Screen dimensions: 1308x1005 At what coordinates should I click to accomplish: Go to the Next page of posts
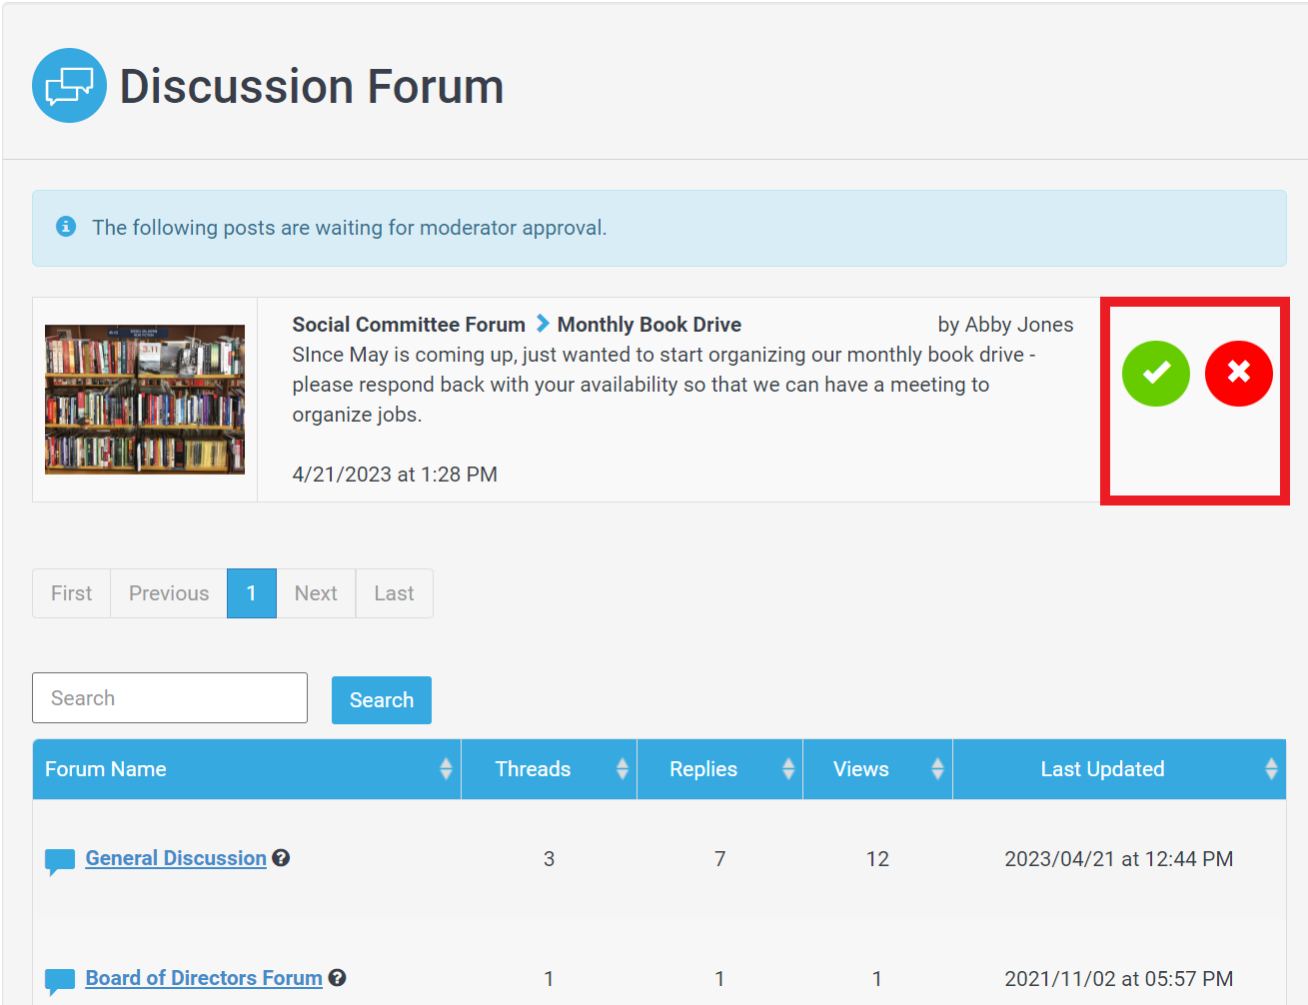316,593
